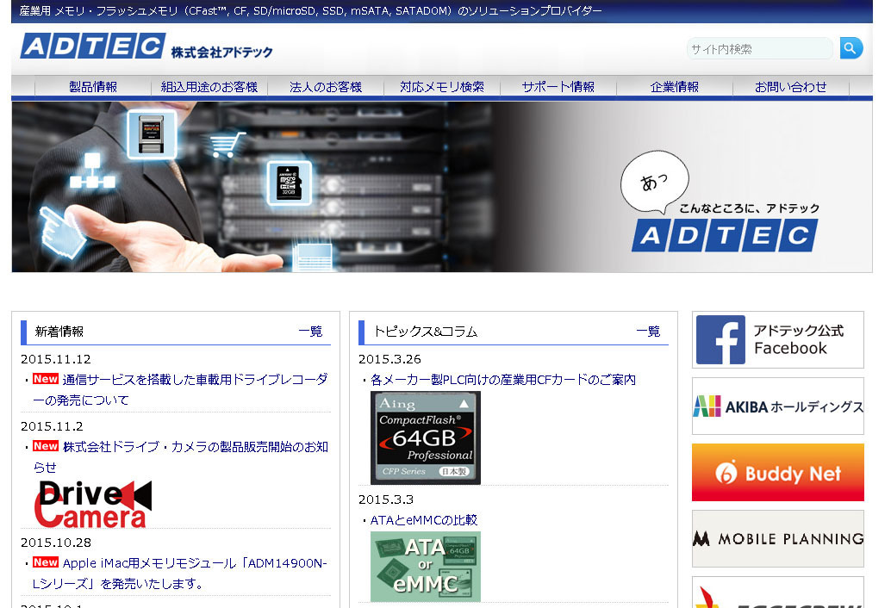Open the サポート情報 menu
The image size is (891, 608).
[x=558, y=86]
